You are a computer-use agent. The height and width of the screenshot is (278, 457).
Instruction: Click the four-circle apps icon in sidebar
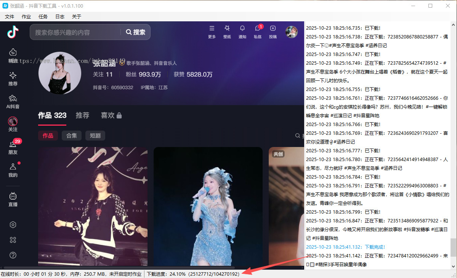13,240
